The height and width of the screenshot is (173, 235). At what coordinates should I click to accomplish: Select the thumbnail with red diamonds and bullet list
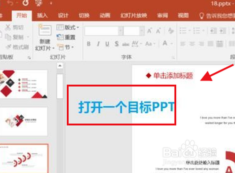point(23,84)
